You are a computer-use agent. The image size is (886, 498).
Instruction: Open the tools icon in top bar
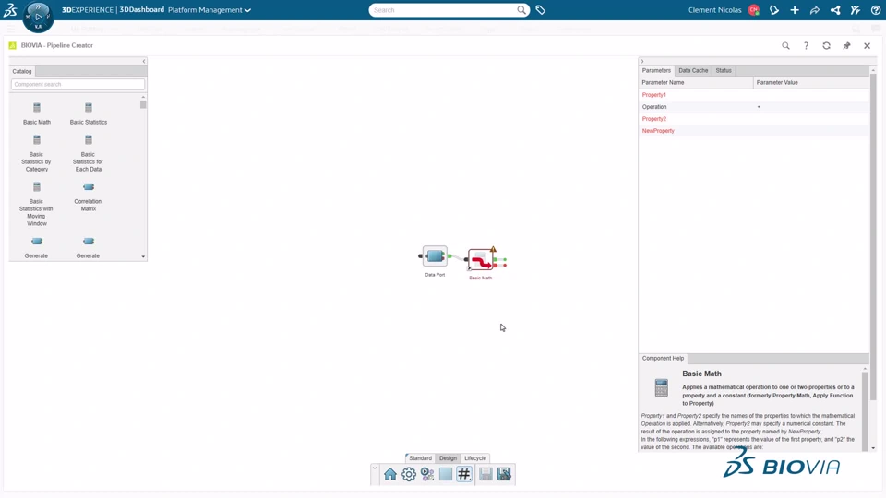tap(856, 9)
